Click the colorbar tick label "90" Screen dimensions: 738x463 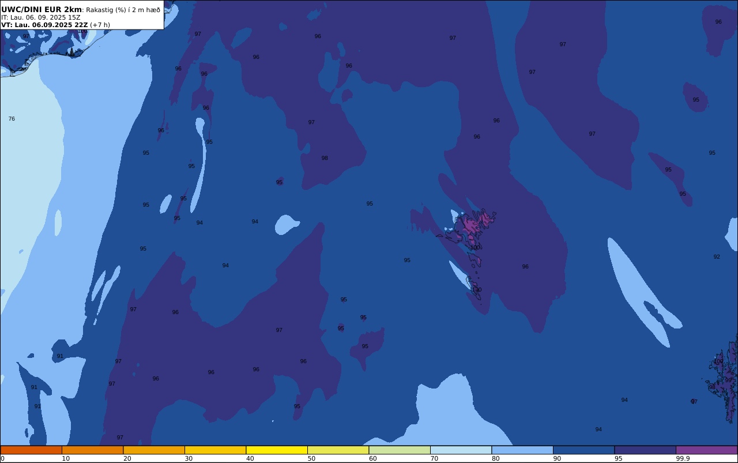557,458
